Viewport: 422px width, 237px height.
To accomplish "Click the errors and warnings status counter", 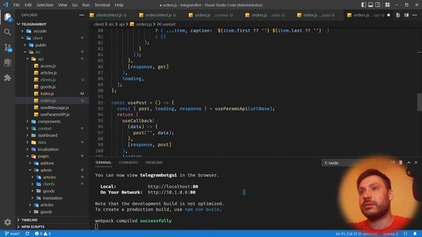I will point(43,234).
